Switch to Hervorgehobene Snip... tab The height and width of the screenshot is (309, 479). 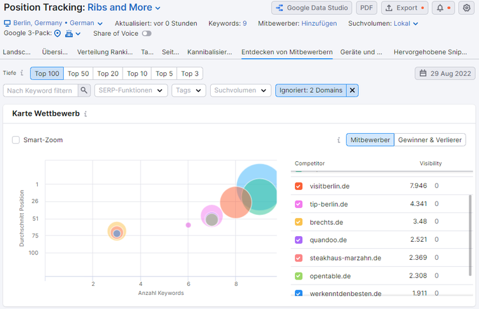[x=430, y=52]
